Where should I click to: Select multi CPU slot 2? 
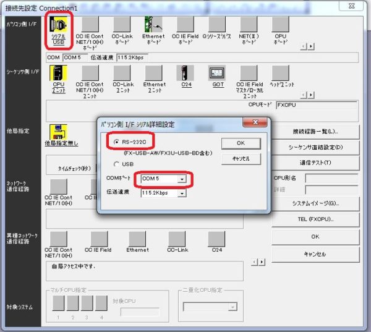[72, 303]
